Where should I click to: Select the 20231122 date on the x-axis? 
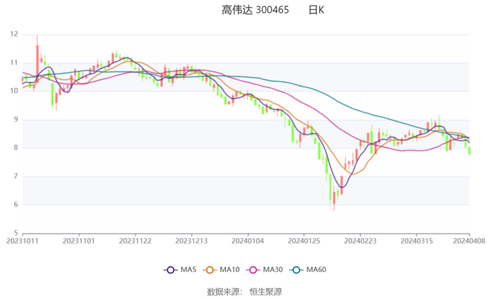[135, 241]
